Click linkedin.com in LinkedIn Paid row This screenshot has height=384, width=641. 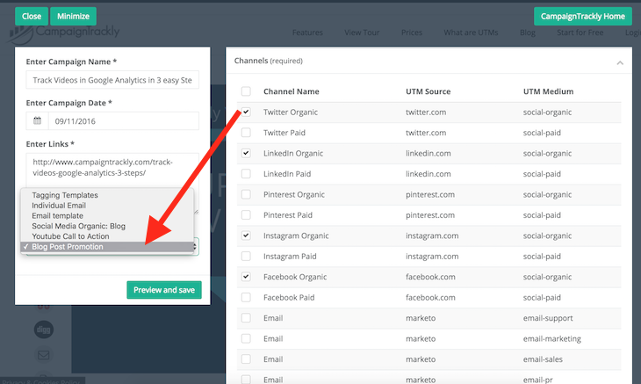[x=428, y=174]
